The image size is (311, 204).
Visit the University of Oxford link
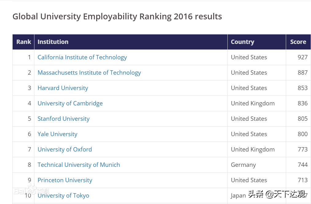[x=65, y=149]
